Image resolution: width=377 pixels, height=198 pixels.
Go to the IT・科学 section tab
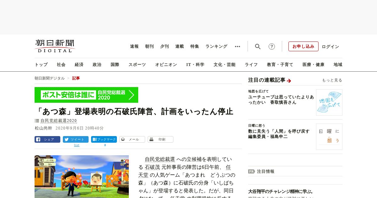[195, 64]
